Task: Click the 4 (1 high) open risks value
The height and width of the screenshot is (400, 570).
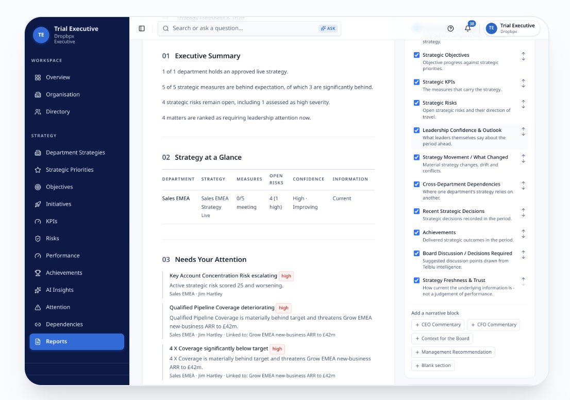Action: coord(276,203)
